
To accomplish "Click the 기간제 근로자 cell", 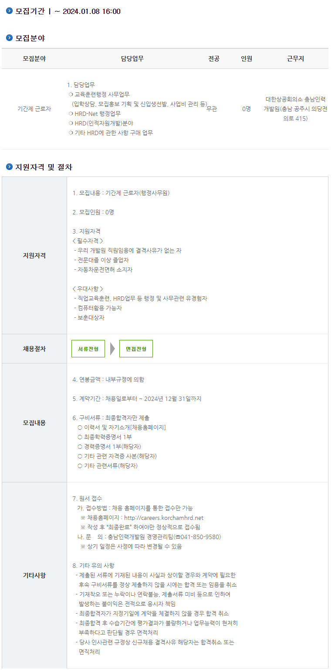I will (34, 109).
